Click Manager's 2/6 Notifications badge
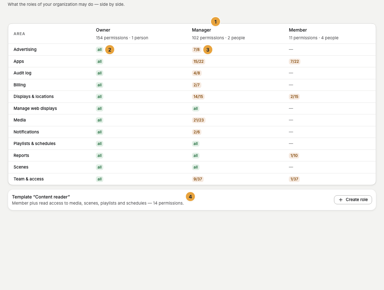 [x=197, y=132]
